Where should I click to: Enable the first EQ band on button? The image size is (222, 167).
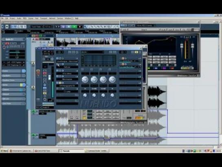tap(83, 69)
